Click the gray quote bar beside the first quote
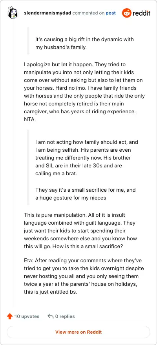 (x=28, y=40)
